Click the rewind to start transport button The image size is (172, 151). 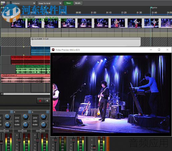coord(47,101)
